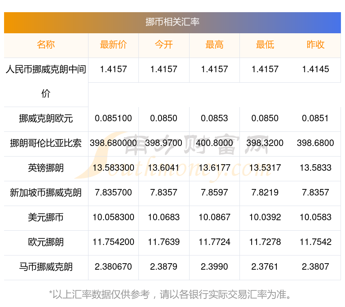The width and height of the screenshot is (345, 307).
Task: Select the 今开 column header
Action: [x=164, y=45]
